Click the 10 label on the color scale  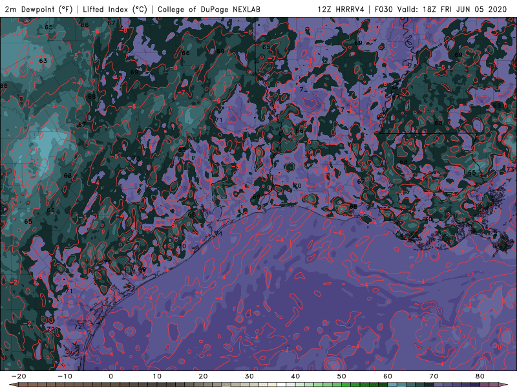[x=157, y=376]
